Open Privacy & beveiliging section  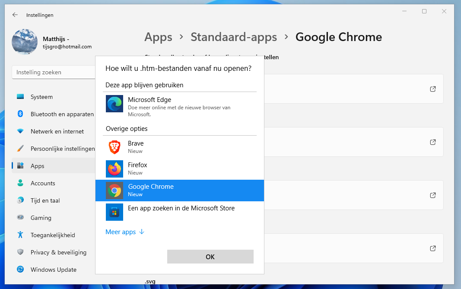click(58, 252)
